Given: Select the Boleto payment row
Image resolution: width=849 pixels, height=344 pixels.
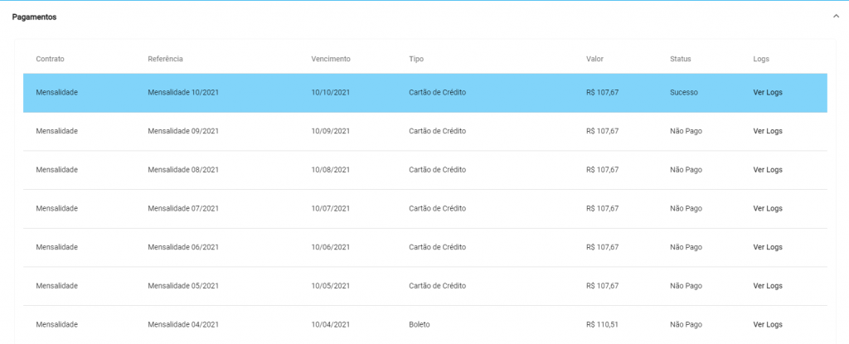Looking at the screenshot, I should pos(425,324).
